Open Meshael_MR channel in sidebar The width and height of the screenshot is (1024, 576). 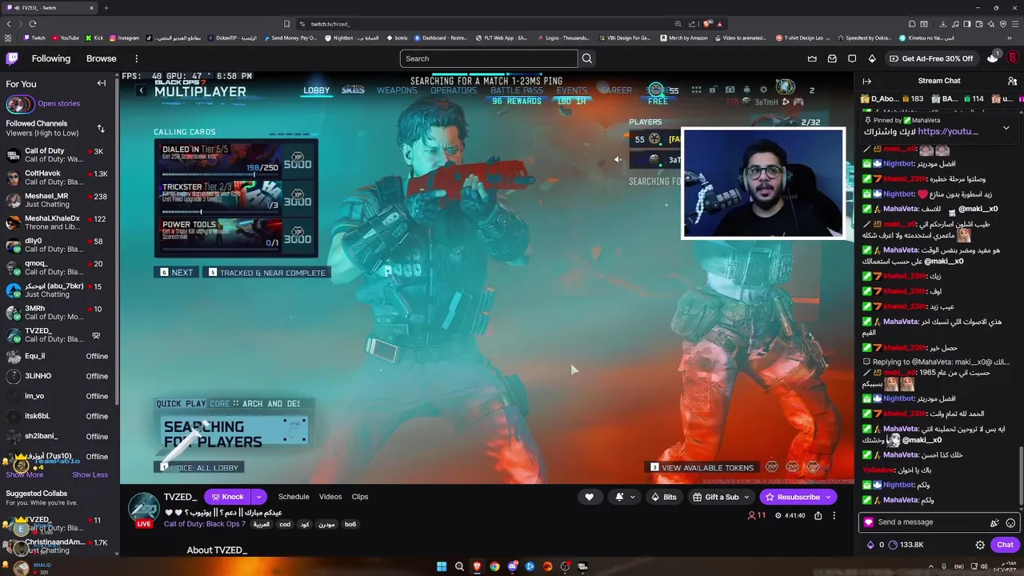point(58,200)
